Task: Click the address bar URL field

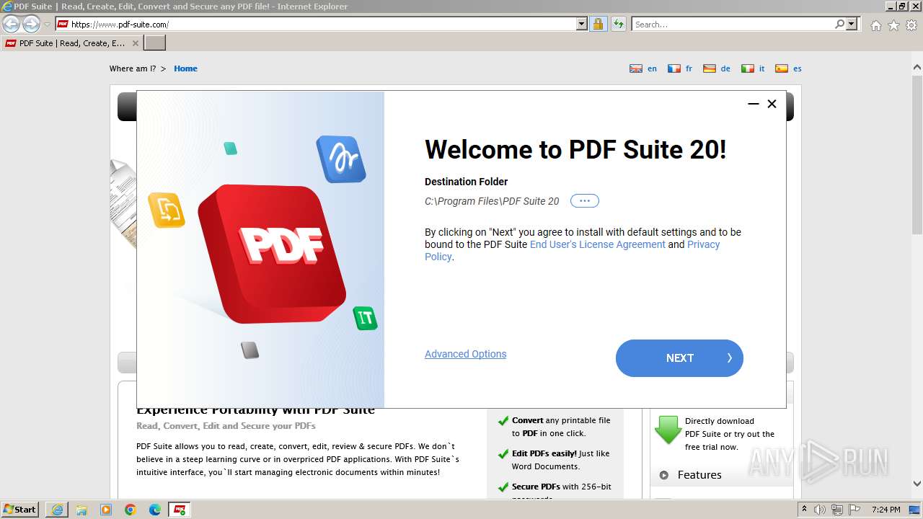Action: tap(322, 25)
